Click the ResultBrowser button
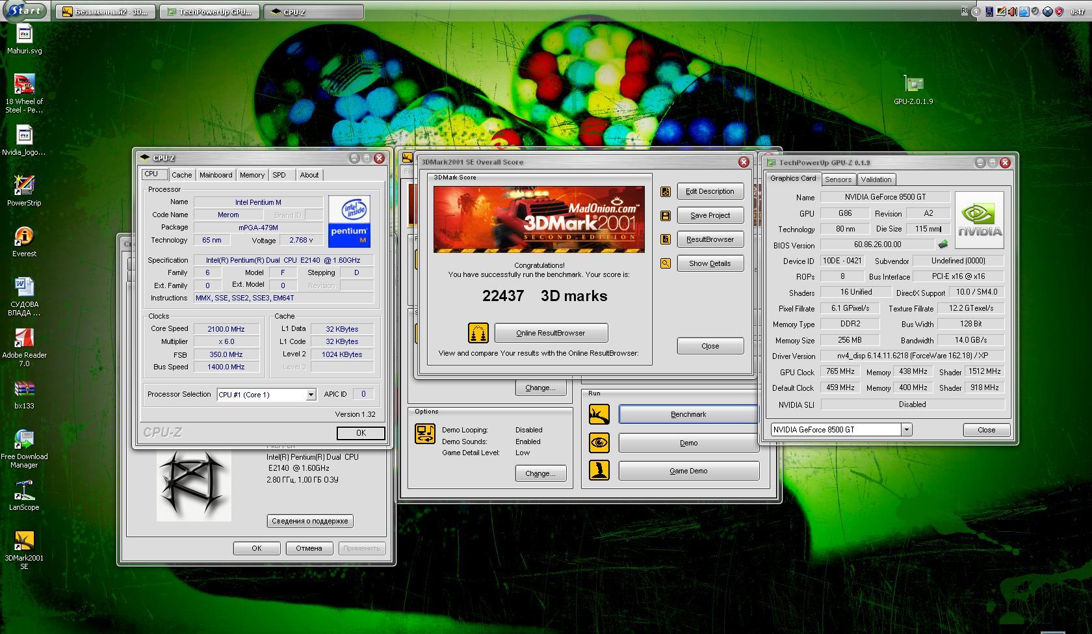Image resolution: width=1092 pixels, height=634 pixels. point(710,239)
